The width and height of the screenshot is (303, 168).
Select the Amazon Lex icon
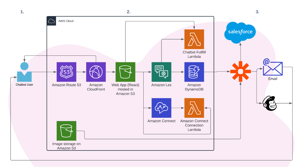click(x=161, y=72)
